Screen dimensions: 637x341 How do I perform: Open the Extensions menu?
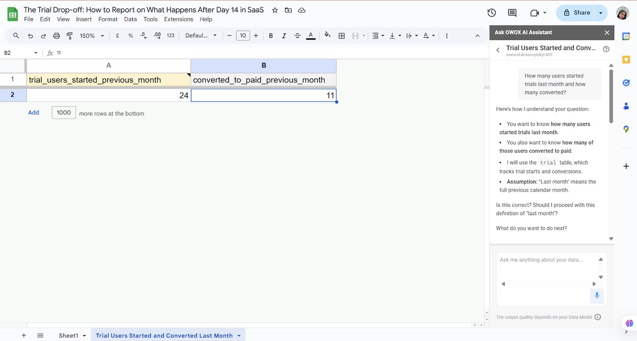[x=179, y=19]
